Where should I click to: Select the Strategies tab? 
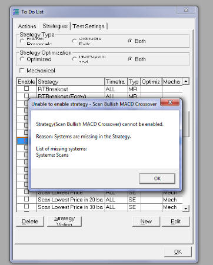click(x=55, y=26)
